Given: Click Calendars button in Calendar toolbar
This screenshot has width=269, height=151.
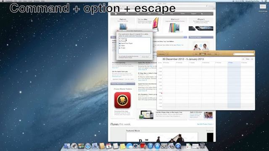Looking at the screenshot, I should pos(161,54).
